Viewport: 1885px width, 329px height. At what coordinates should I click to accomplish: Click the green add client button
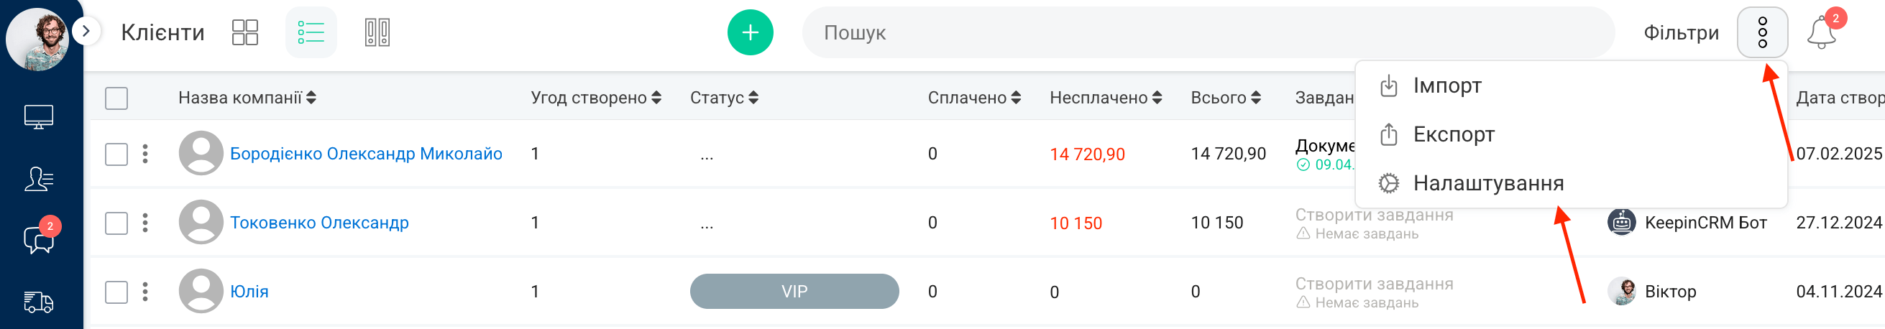click(749, 32)
